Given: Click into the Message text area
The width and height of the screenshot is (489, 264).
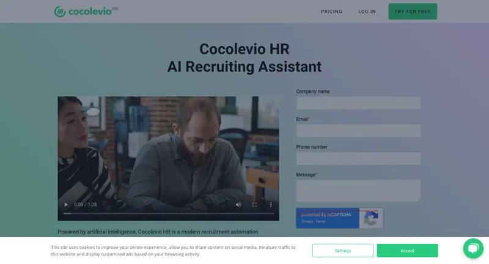Looking at the screenshot, I should [x=358, y=191].
